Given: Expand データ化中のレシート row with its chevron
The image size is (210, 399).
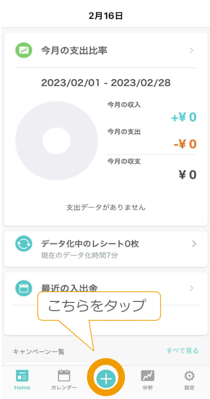Looking at the screenshot, I should tap(194, 244).
